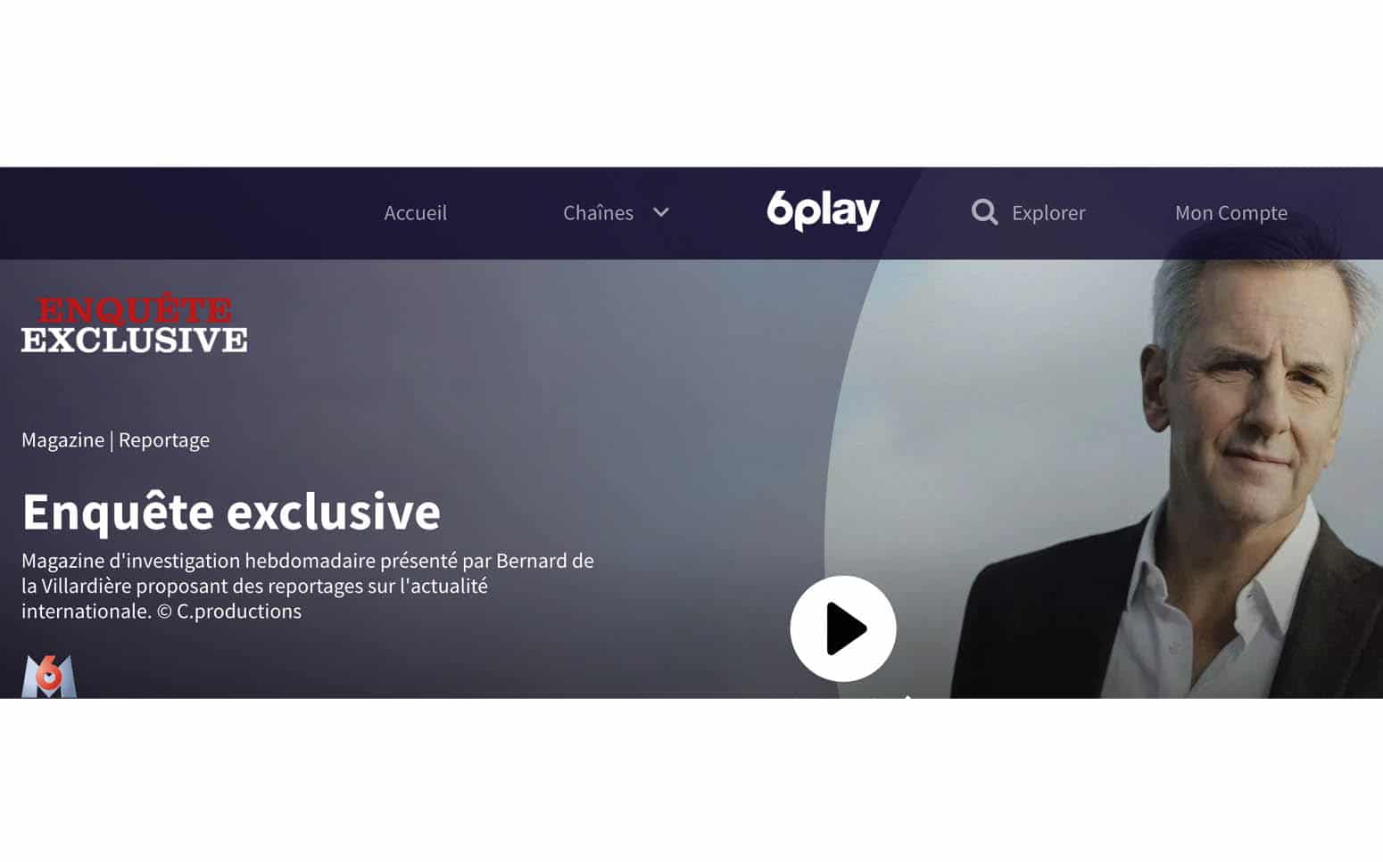The width and height of the screenshot is (1383, 862).
Task: Click the small white triangle below play button
Action: click(907, 696)
